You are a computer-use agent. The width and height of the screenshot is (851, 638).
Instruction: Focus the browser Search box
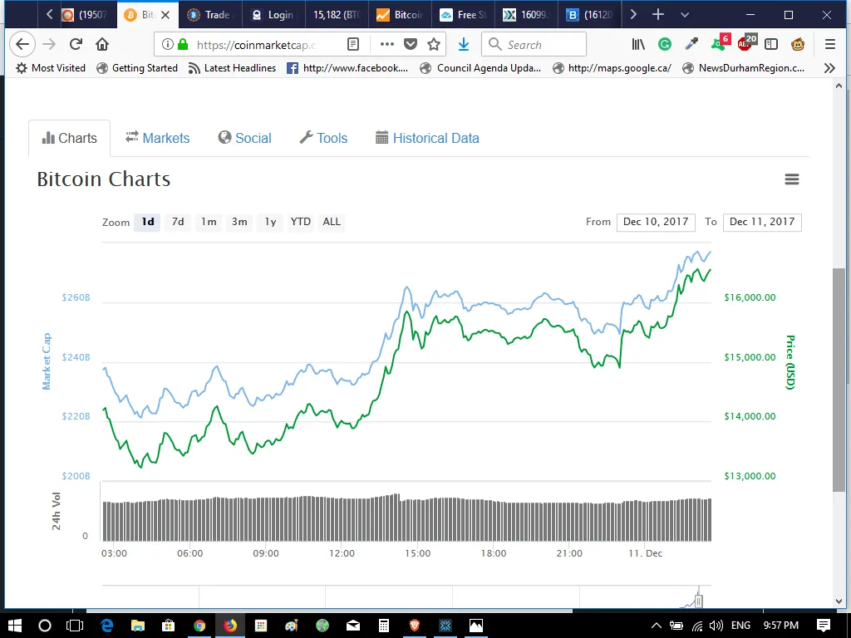point(534,45)
